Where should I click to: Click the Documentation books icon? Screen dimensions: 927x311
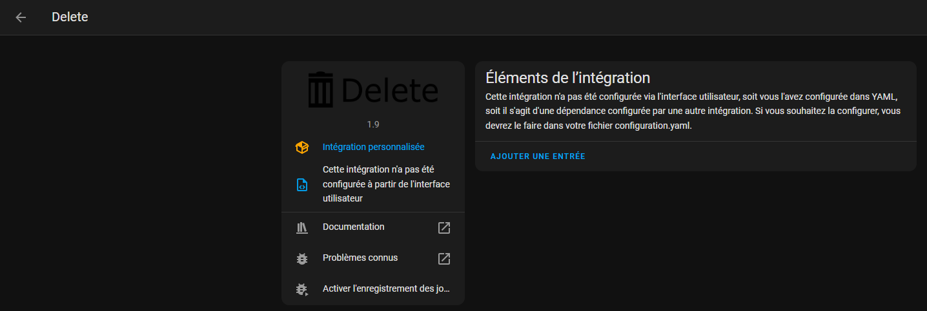301,227
